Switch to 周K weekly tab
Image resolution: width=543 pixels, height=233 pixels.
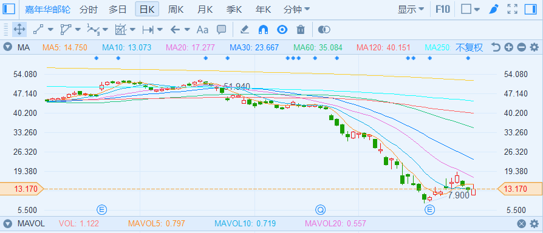point(176,9)
